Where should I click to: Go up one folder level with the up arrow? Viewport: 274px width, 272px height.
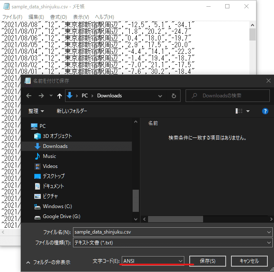click(x=60, y=96)
